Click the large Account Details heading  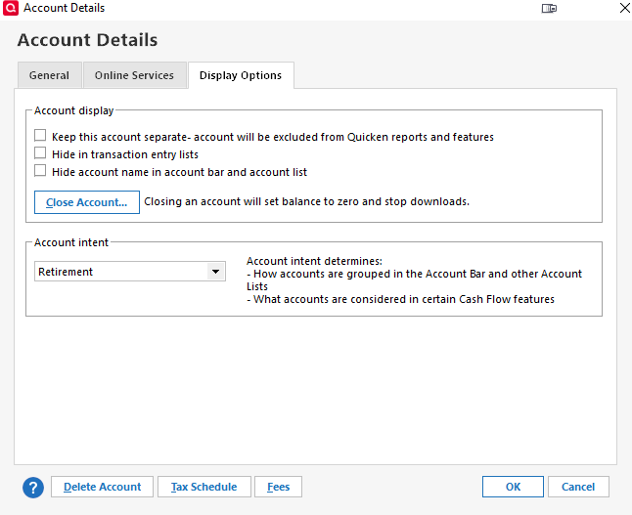tap(87, 40)
